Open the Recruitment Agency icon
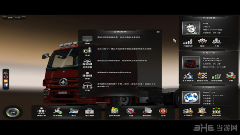 point(216,111)
